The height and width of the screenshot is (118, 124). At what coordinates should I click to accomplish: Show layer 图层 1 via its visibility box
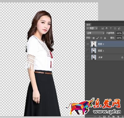point(88,51)
